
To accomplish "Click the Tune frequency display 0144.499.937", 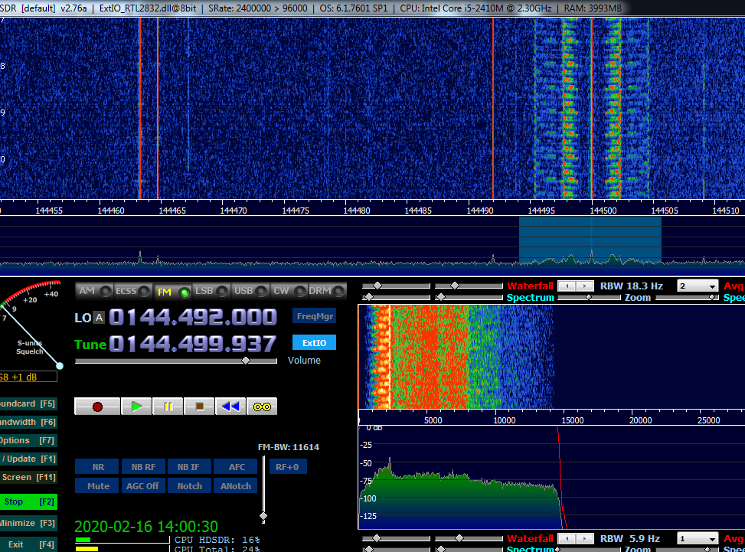I will [192, 344].
